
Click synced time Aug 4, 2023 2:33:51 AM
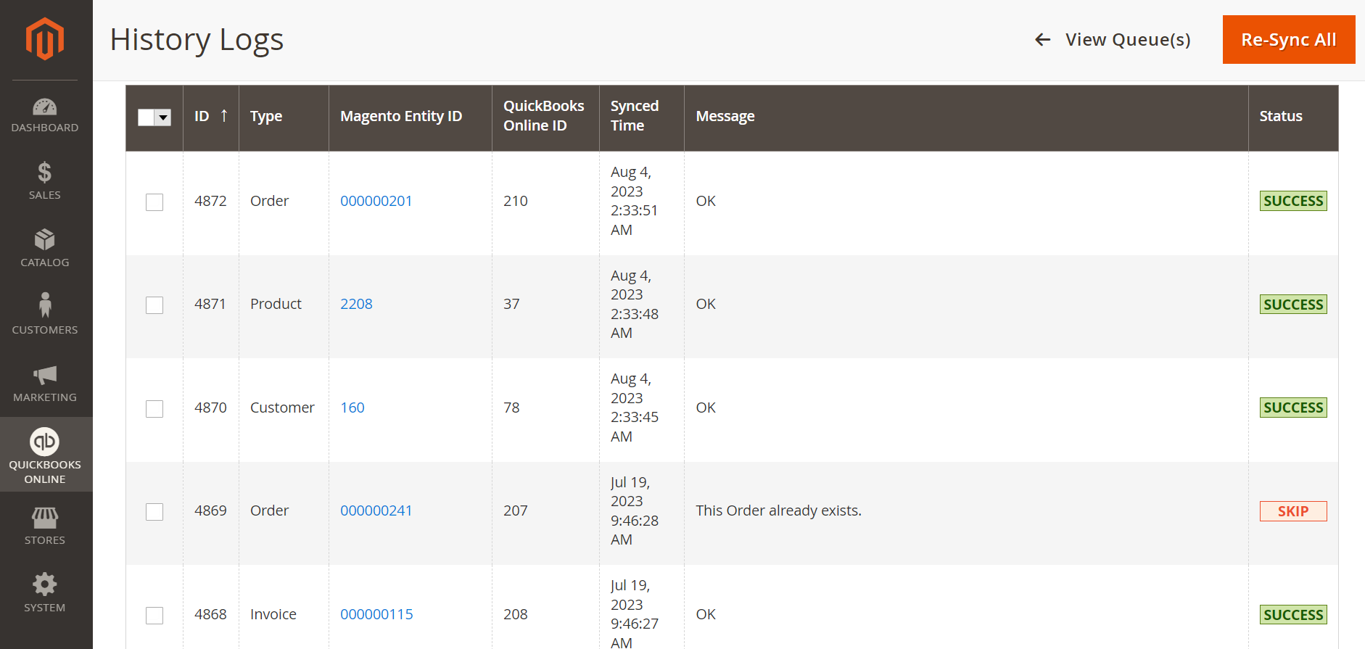tap(635, 201)
